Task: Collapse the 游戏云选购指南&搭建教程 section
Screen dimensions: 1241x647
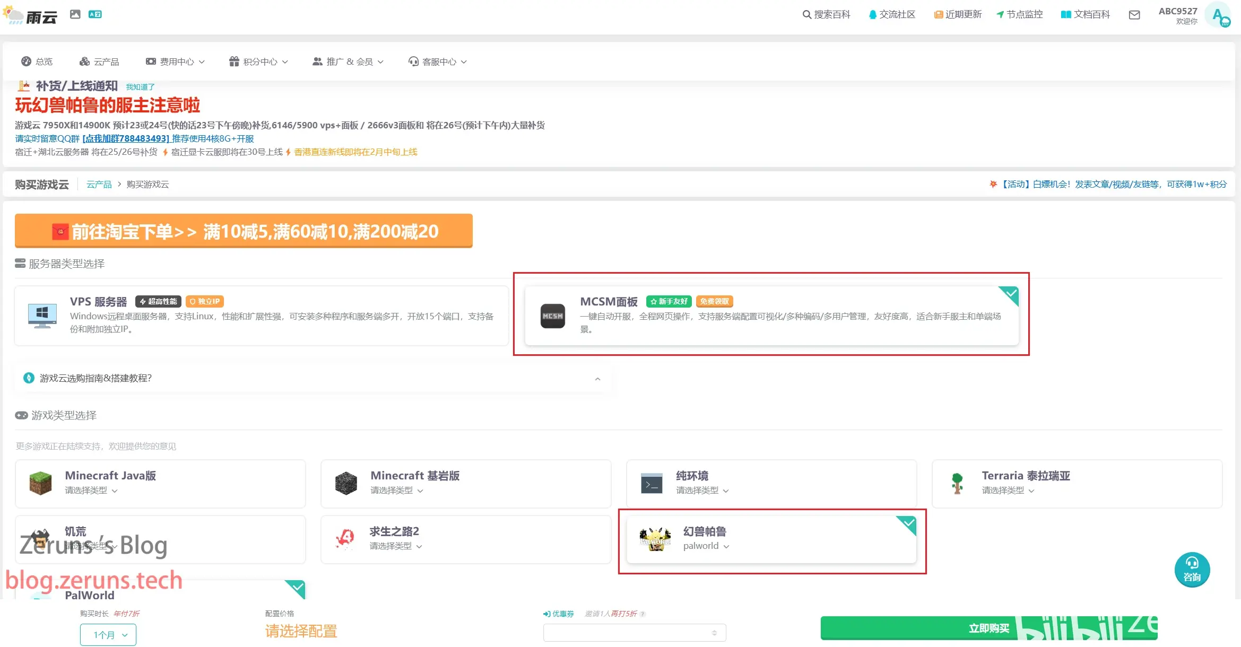Action: tap(597, 379)
